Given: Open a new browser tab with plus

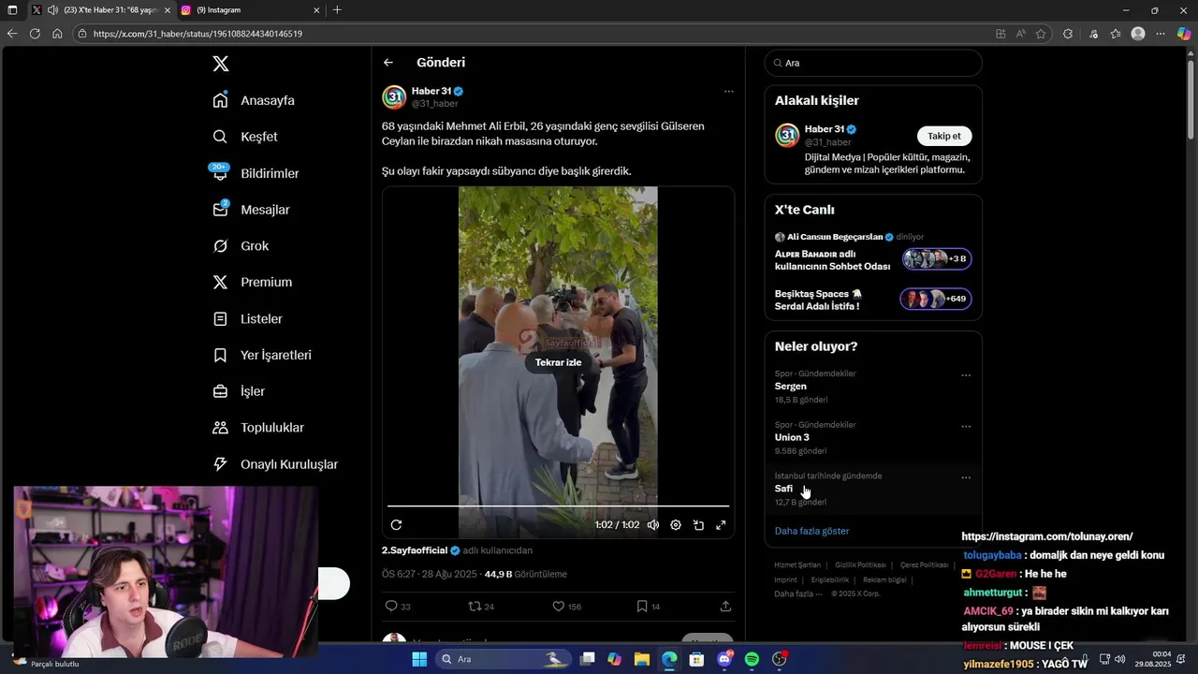Looking at the screenshot, I should (337, 10).
